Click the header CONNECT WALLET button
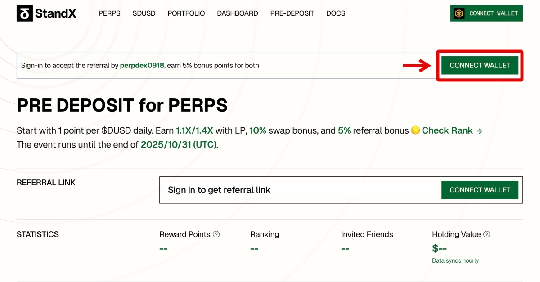Image resolution: width=540 pixels, height=282 pixels. point(493,13)
